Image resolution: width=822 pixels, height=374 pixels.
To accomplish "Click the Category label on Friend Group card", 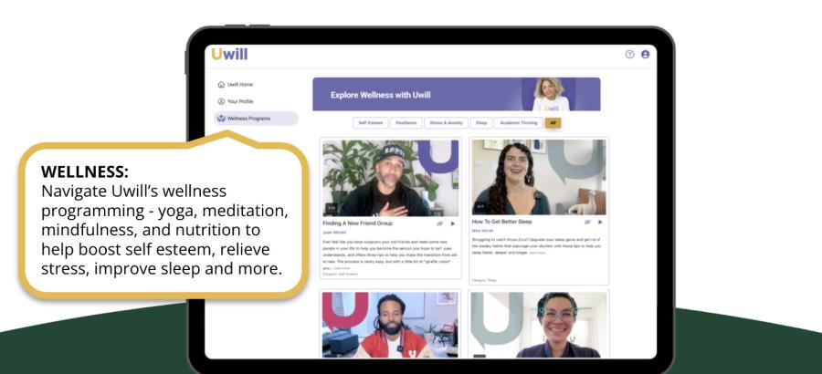I will [x=341, y=274].
